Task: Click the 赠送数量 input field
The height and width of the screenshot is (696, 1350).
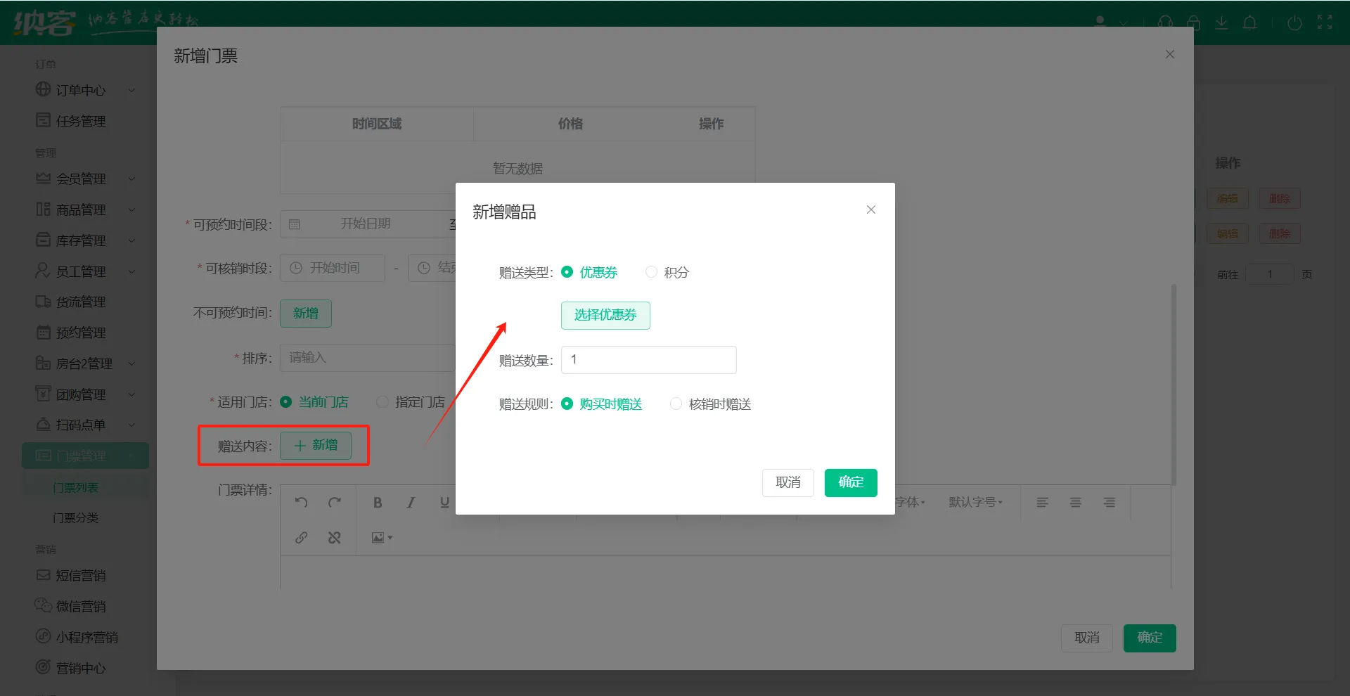Action: pyautogui.click(x=648, y=360)
